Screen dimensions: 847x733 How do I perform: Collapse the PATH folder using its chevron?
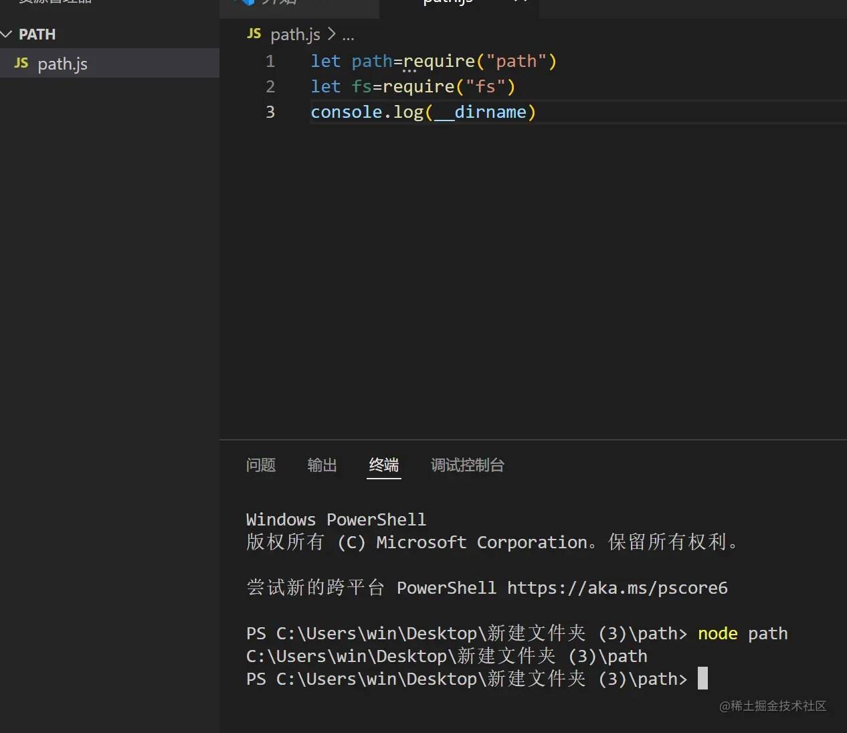pos(7,33)
